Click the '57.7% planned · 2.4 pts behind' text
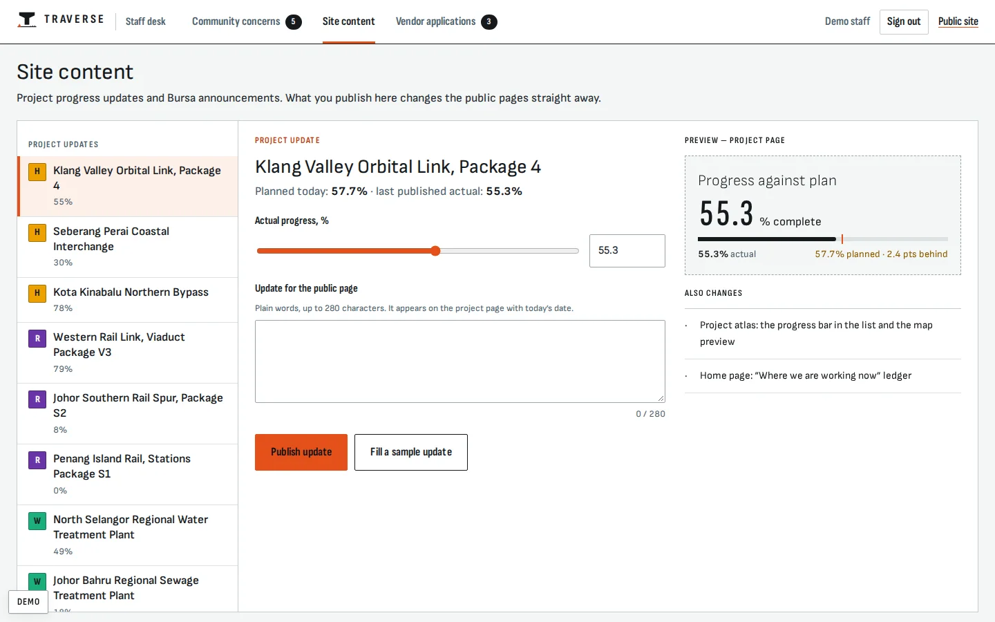 click(x=881, y=254)
